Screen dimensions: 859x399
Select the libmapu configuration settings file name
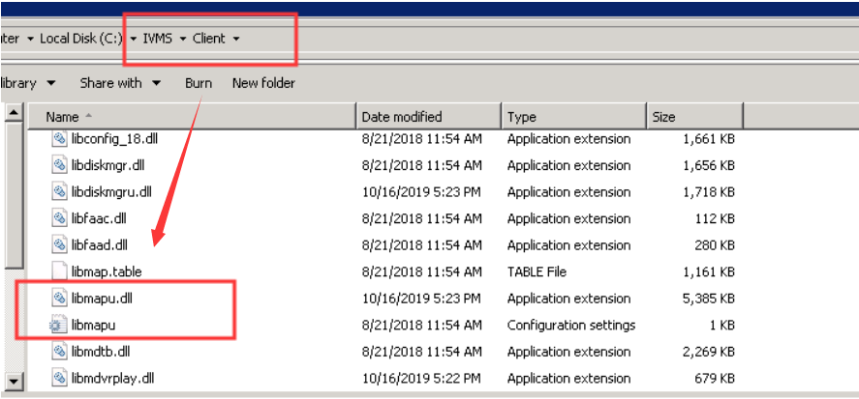click(94, 326)
